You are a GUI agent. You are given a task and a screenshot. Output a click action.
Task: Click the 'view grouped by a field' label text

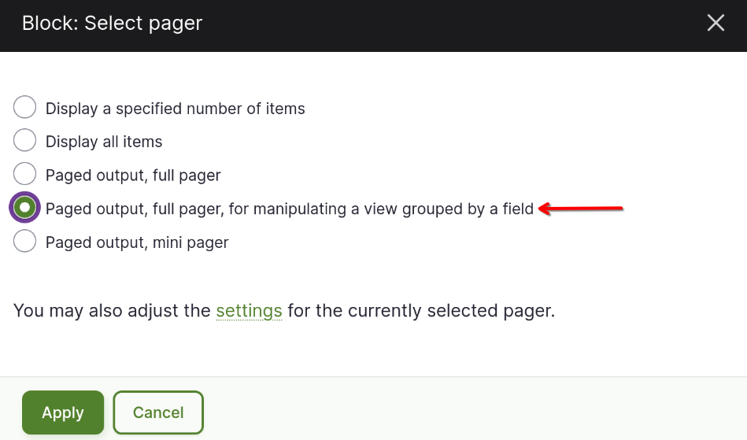click(x=449, y=209)
